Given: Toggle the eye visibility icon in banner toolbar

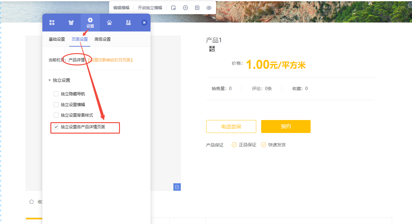Looking at the screenshot, I should [x=209, y=8].
